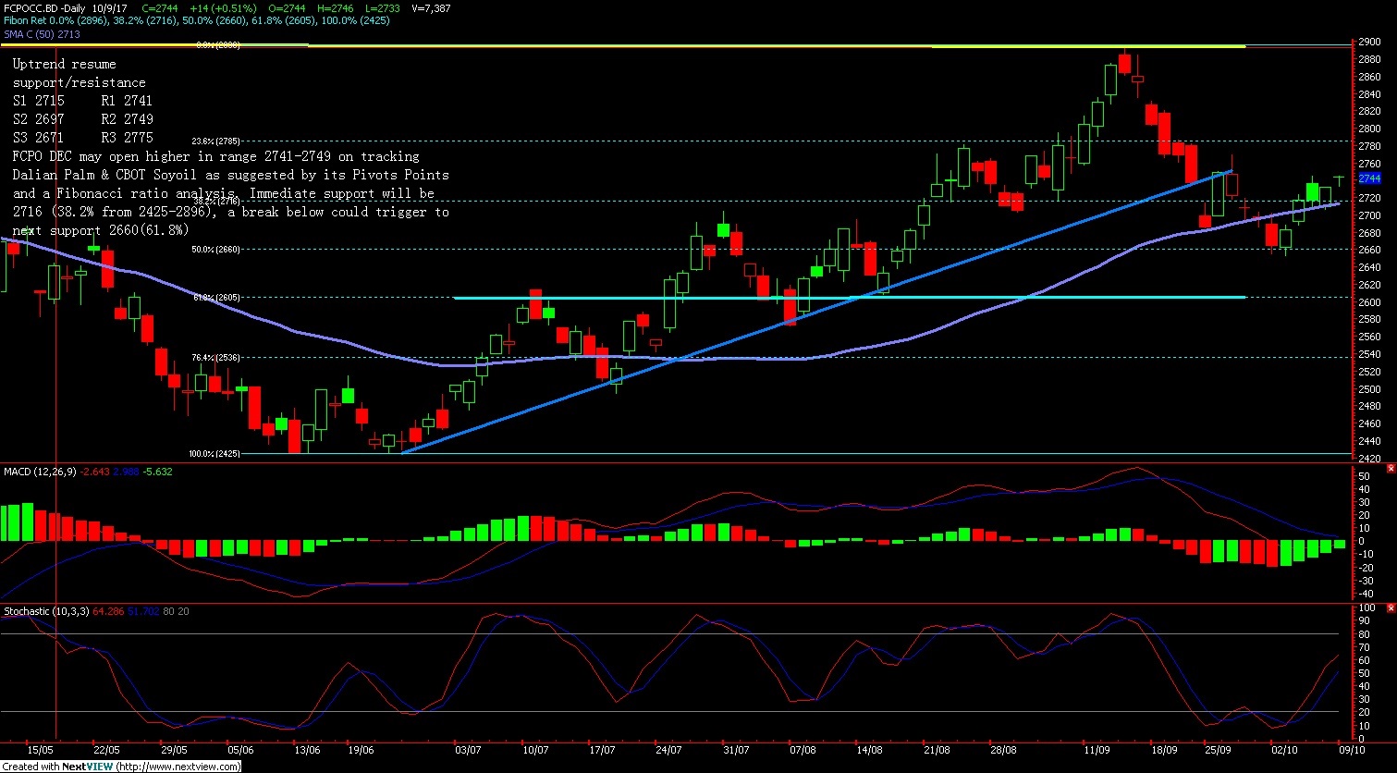
Task: Open the www.nextview.com link
Action: point(178,766)
